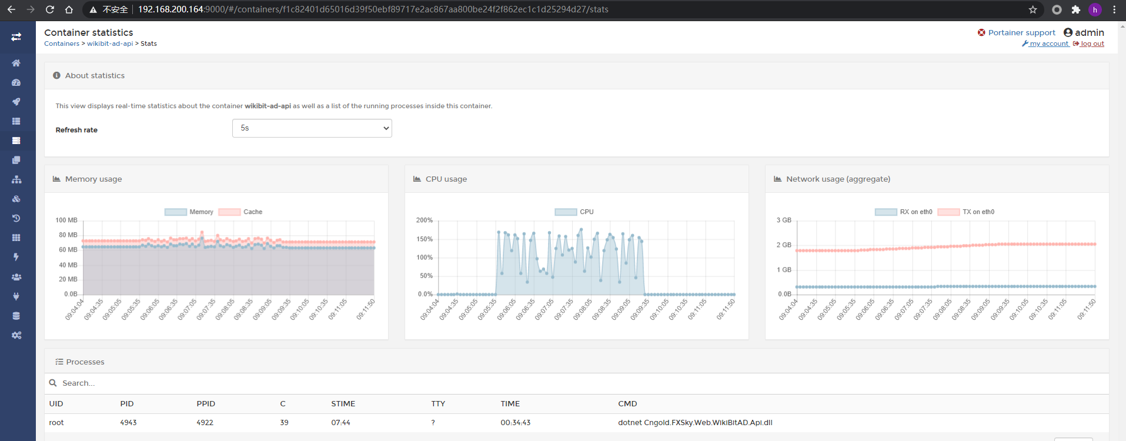The image size is (1126, 441).
Task: Open Networks via the sitemap icon
Action: 16,179
